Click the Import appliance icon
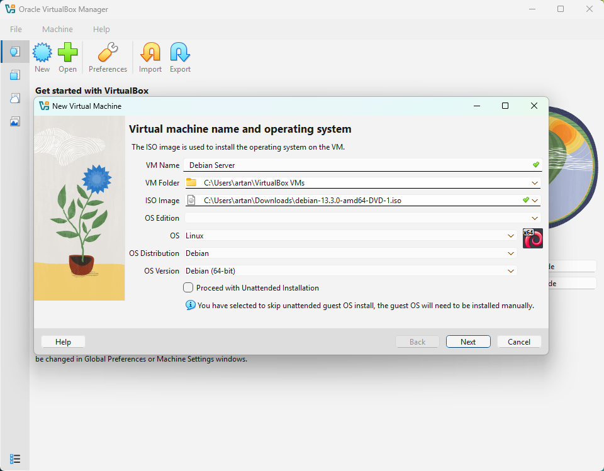 point(150,57)
